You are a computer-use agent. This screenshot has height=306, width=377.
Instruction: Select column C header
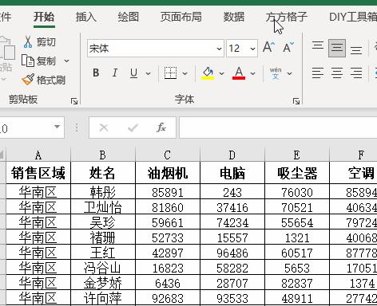[168, 155]
